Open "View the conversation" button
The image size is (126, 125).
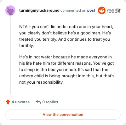(63, 115)
